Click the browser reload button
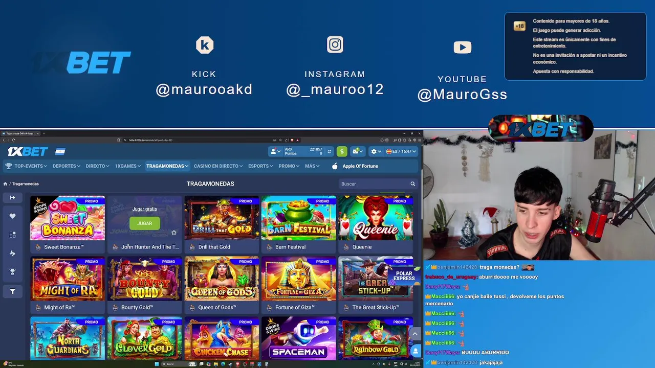 click(13, 140)
